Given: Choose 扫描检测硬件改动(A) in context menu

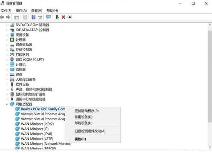Looking at the screenshot, I should [x=90, y=131].
